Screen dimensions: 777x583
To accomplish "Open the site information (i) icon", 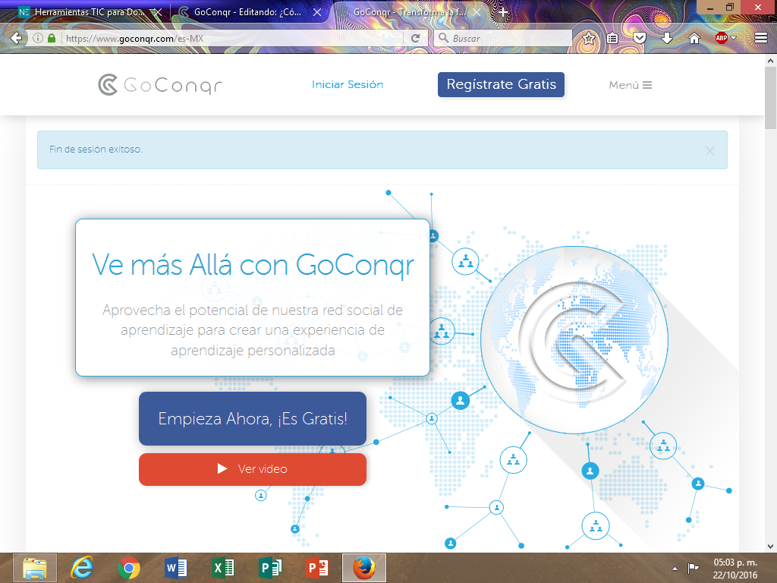I will [38, 38].
